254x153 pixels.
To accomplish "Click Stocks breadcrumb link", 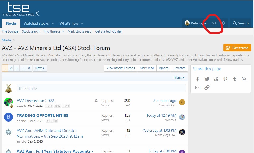I will tap(7, 40).
